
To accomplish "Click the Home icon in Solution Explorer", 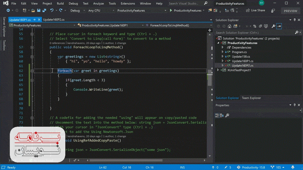I will [229, 26].
